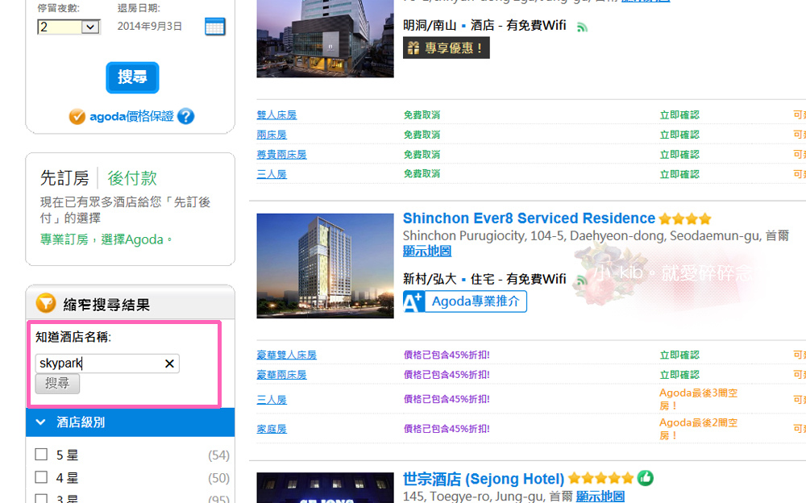Click the 專享優惠 exclusive deal badge
806x503 pixels.
[x=447, y=48]
